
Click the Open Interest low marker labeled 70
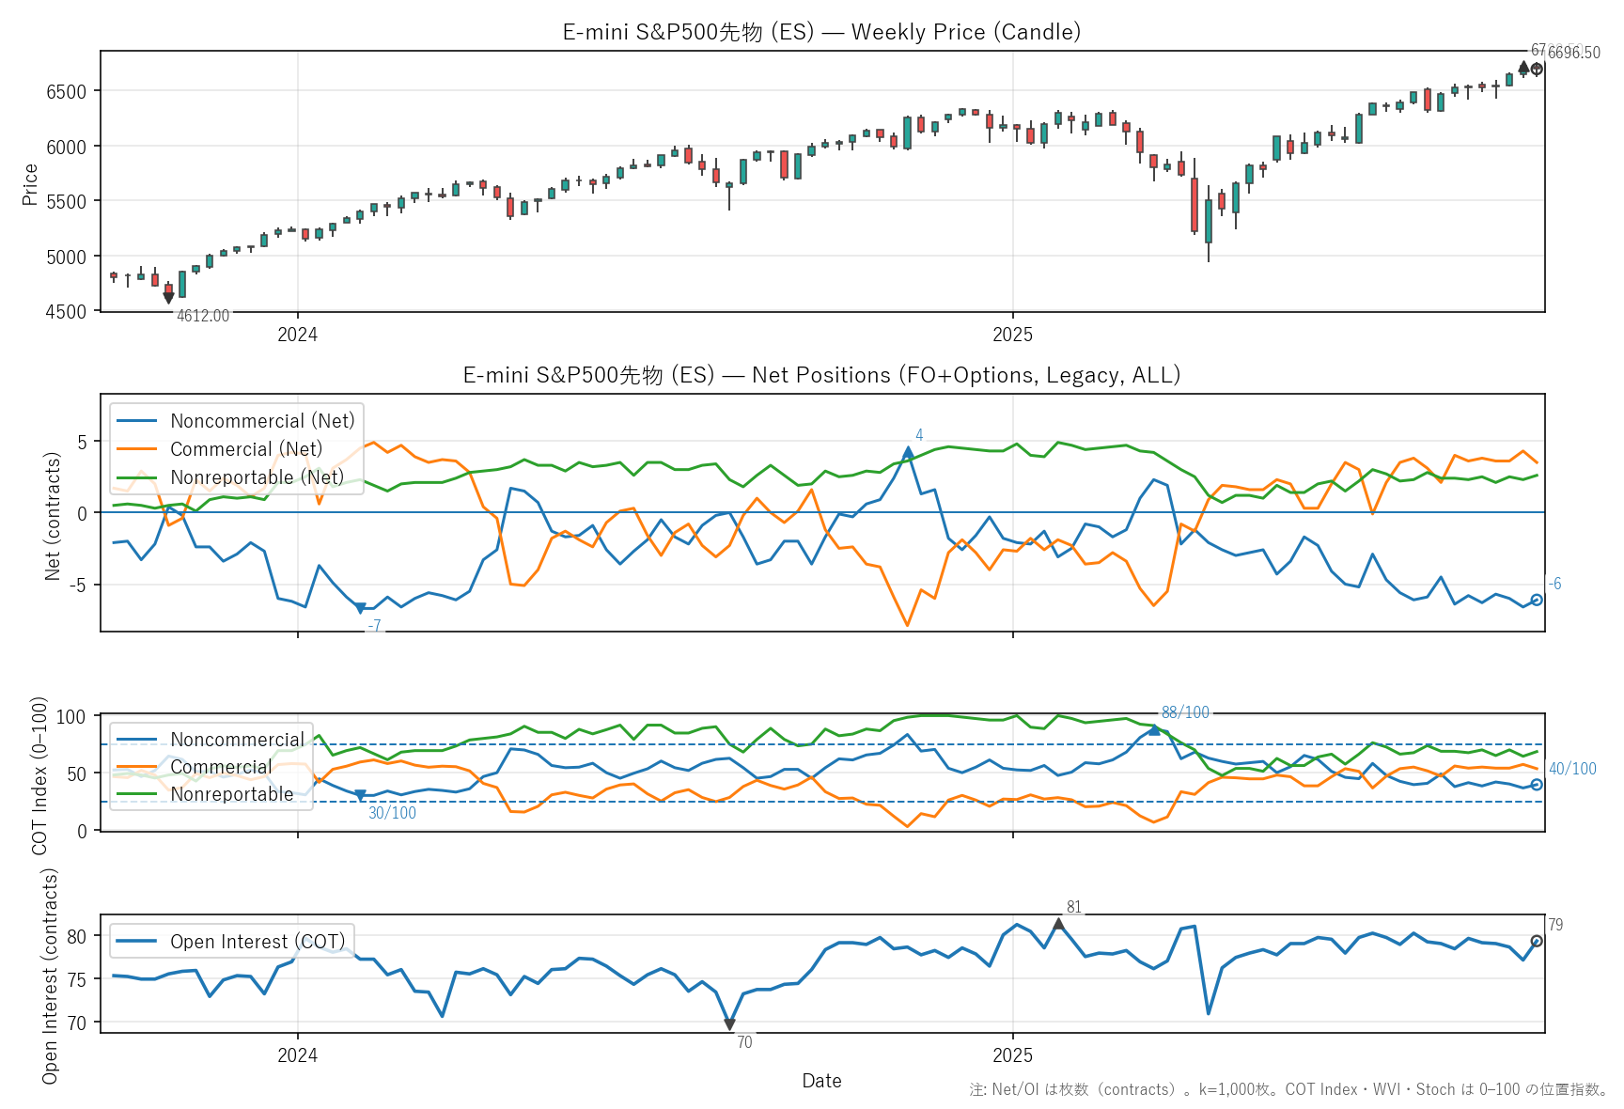tap(729, 1024)
